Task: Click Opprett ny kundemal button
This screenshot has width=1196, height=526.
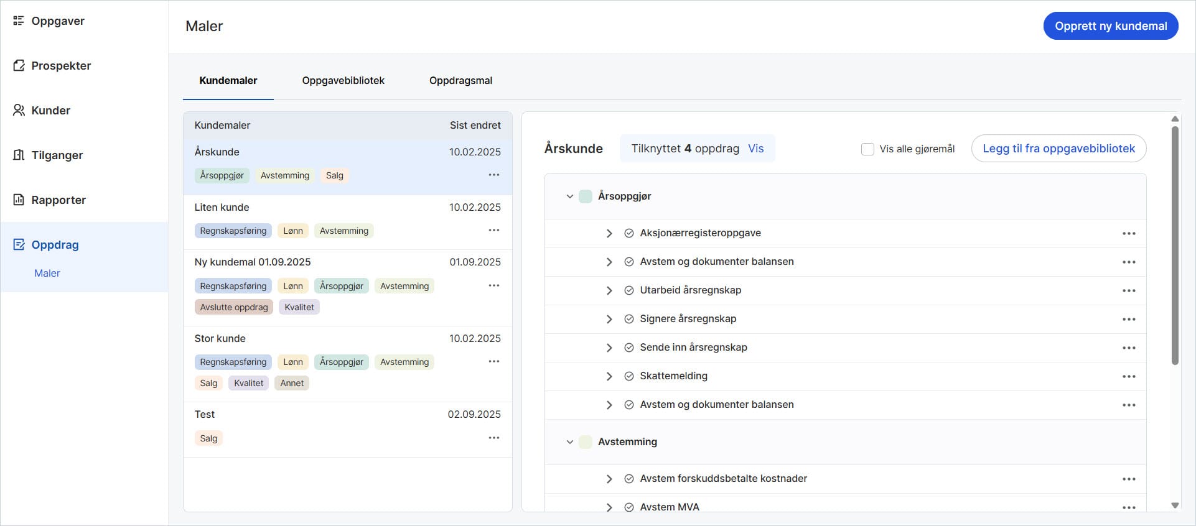Action: pos(1110,26)
